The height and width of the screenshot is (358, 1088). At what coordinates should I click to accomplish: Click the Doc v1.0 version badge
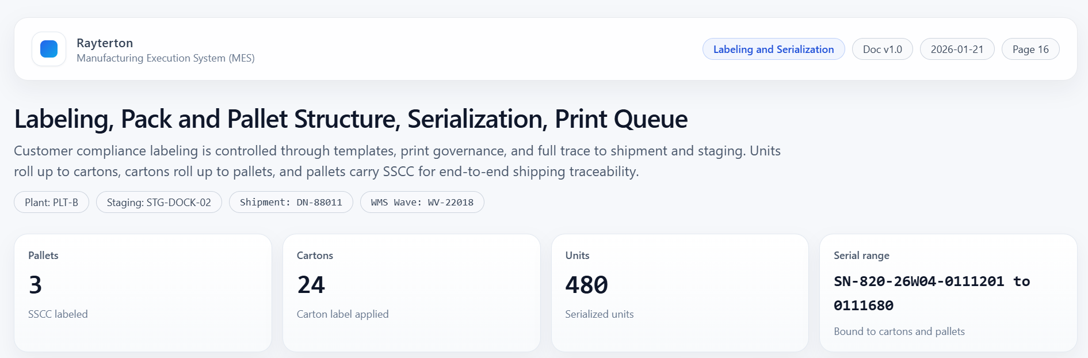(882, 49)
